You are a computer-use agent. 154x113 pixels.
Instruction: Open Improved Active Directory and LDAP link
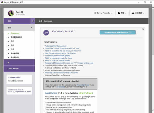tap(61, 73)
